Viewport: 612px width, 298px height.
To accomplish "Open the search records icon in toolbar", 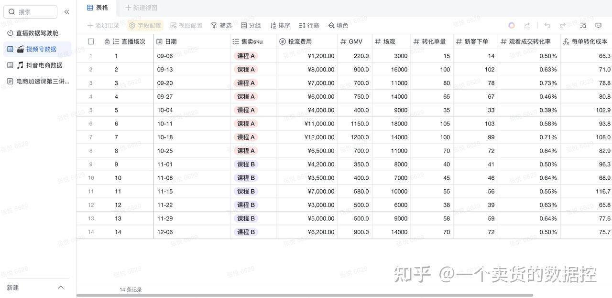I will click(583, 25).
